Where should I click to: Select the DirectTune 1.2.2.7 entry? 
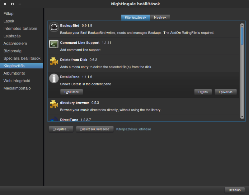(x=144, y=118)
